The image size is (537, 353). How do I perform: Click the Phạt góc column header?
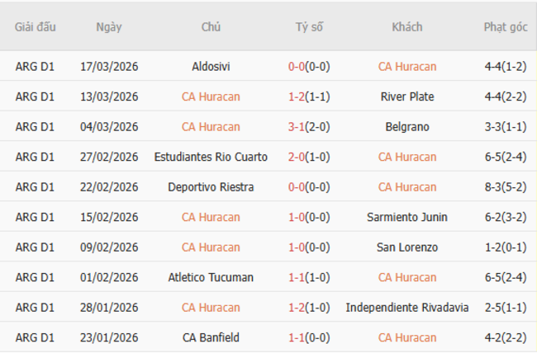(506, 26)
